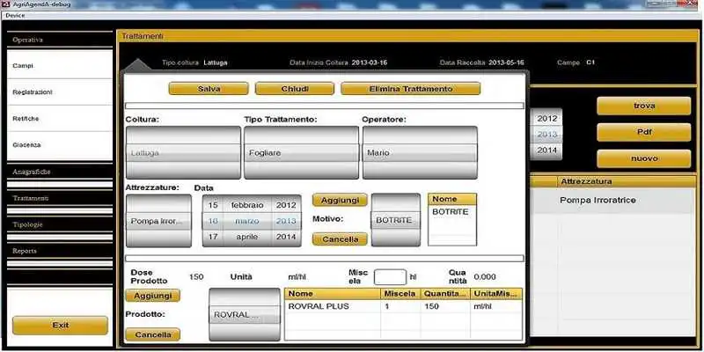Open the Campi sidebar item

coord(60,66)
